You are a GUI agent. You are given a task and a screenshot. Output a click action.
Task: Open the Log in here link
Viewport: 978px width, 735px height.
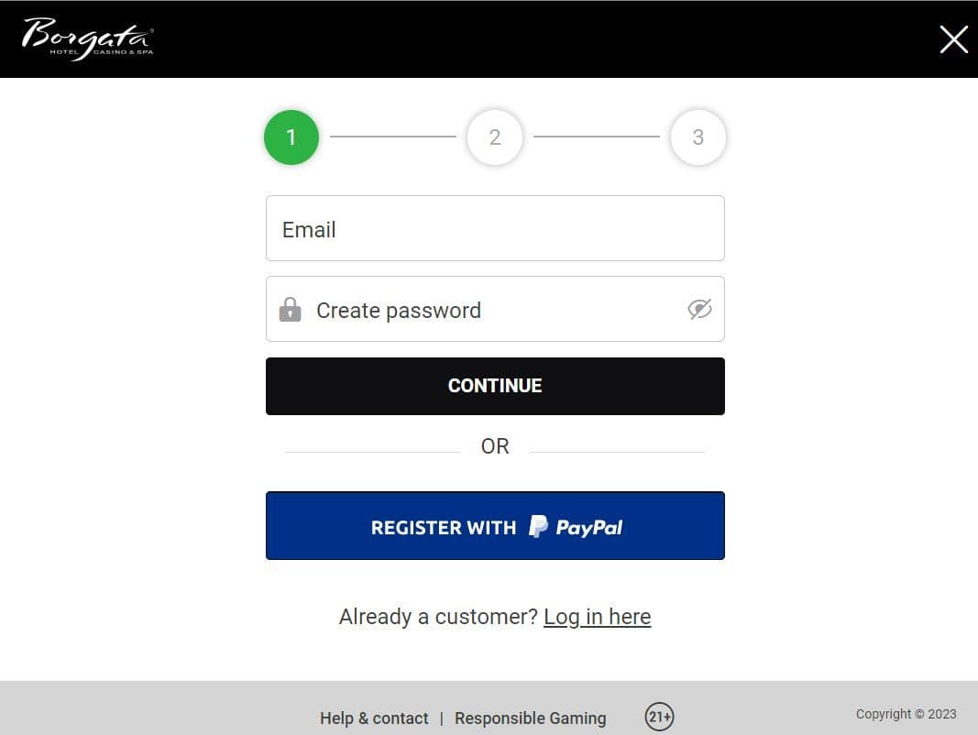(597, 617)
